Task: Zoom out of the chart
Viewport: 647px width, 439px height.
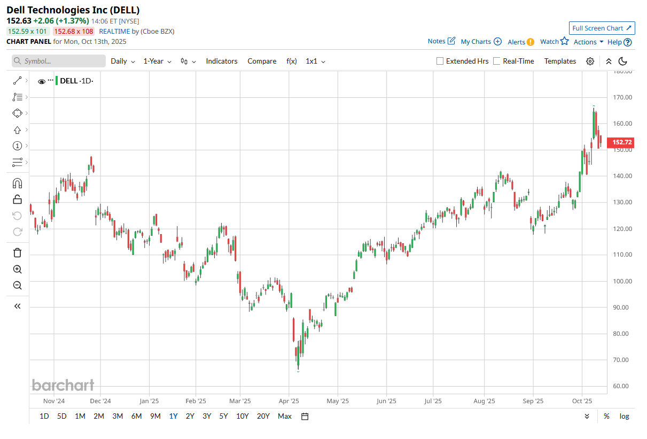Action: click(x=17, y=286)
